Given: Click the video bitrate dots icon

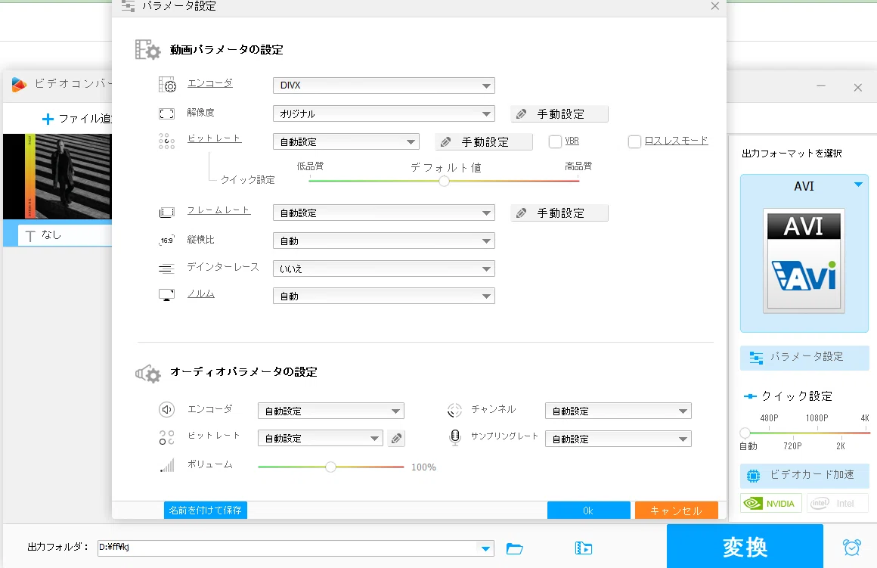Looking at the screenshot, I should tap(166, 141).
